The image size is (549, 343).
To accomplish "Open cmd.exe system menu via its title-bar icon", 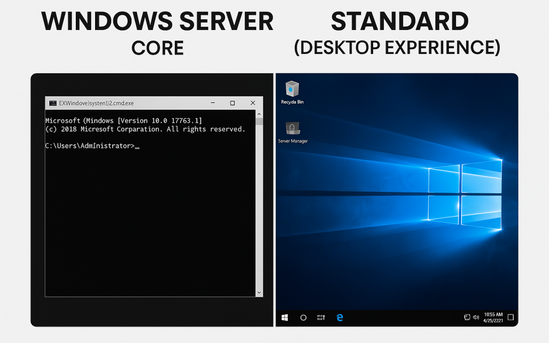I will coord(52,103).
